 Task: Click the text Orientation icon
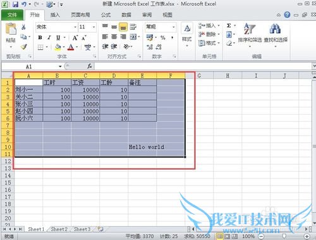click(x=126, y=46)
